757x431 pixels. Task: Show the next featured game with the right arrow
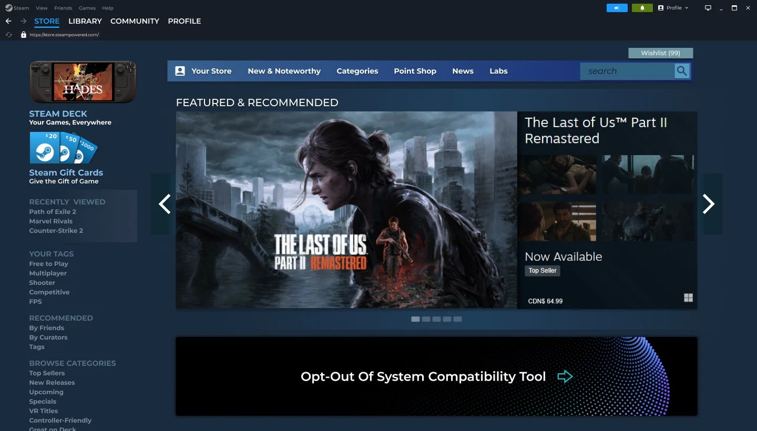coord(709,204)
